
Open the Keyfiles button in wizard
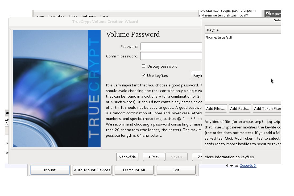[x=196, y=75]
